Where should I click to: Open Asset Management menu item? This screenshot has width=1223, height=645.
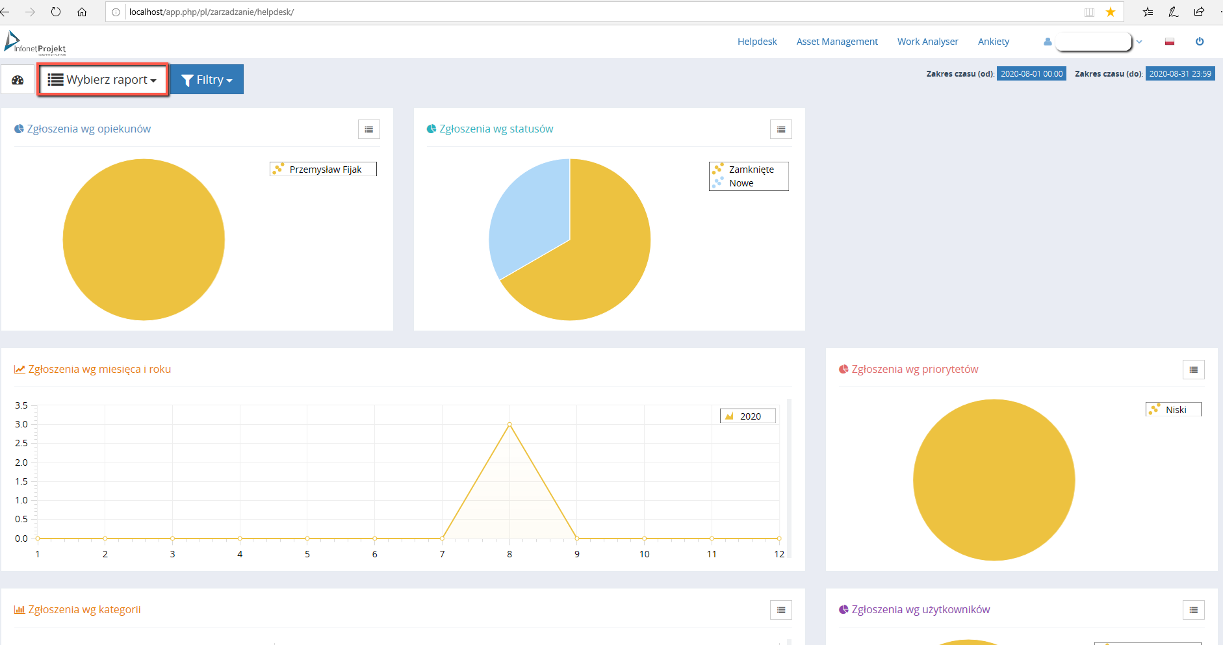pyautogui.click(x=837, y=42)
